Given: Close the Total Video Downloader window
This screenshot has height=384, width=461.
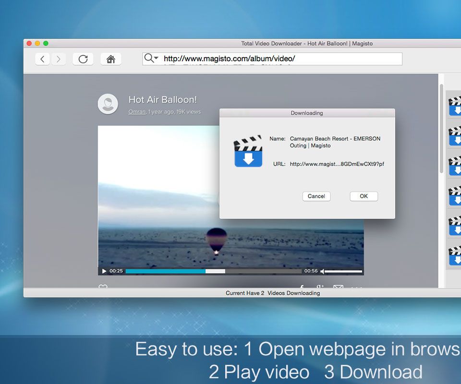Looking at the screenshot, I should [29, 44].
